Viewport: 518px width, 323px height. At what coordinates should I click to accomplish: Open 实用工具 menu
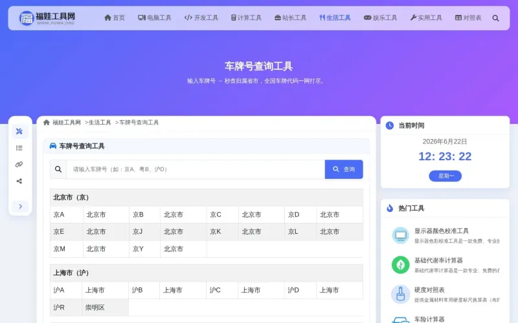click(426, 18)
